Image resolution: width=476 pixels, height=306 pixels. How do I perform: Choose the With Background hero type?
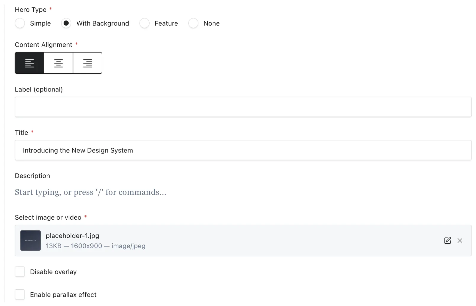(x=66, y=23)
